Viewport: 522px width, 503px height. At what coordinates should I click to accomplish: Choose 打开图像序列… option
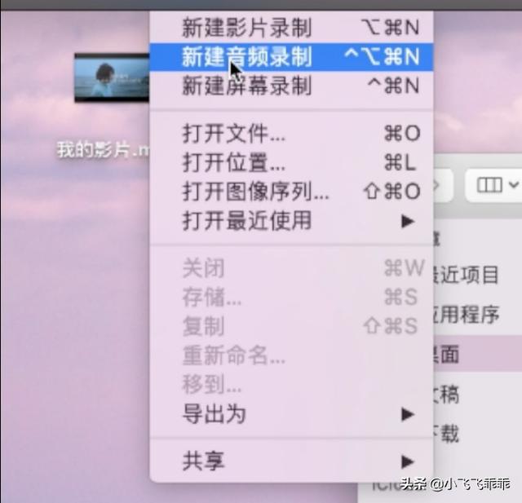pyautogui.click(x=291, y=192)
